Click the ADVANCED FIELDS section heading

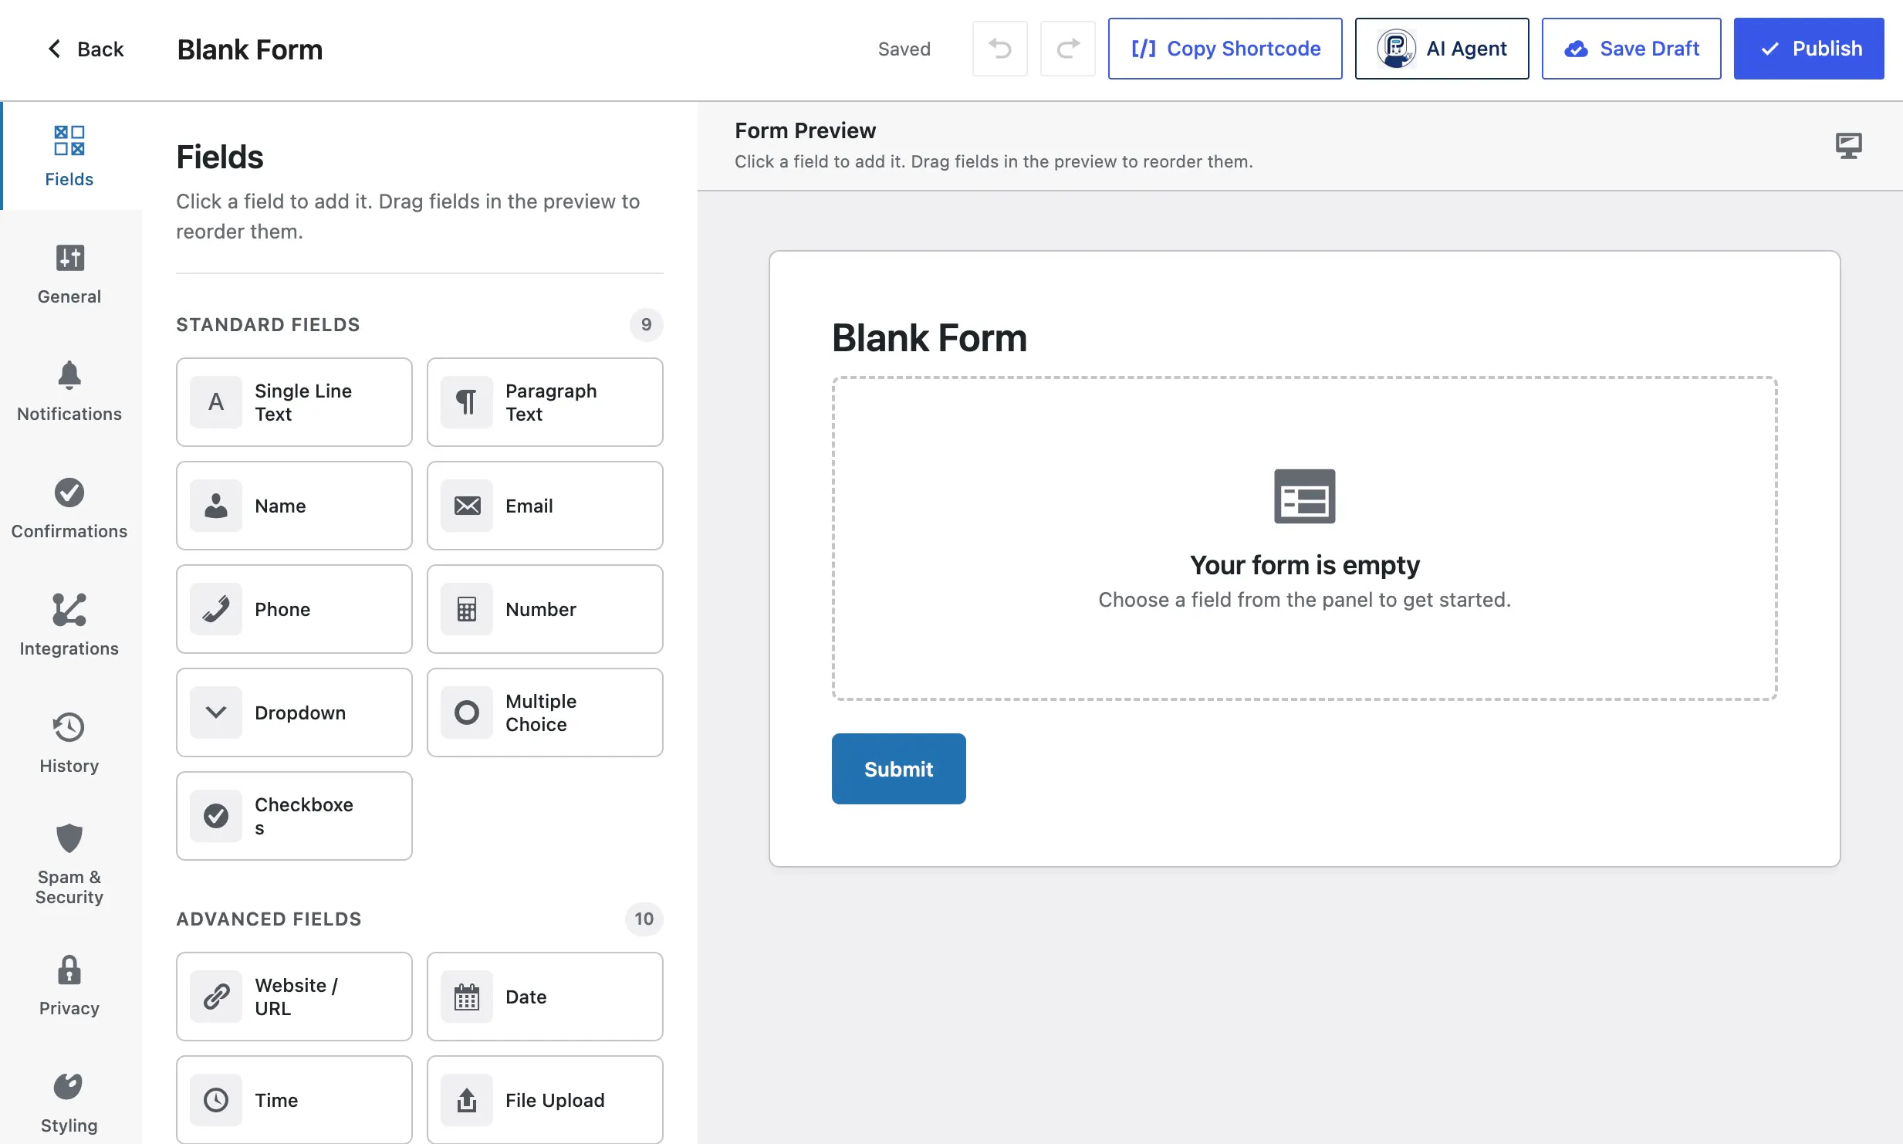click(269, 919)
